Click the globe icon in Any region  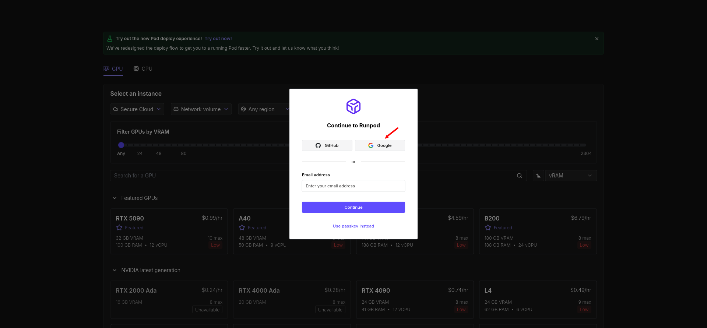coord(243,109)
